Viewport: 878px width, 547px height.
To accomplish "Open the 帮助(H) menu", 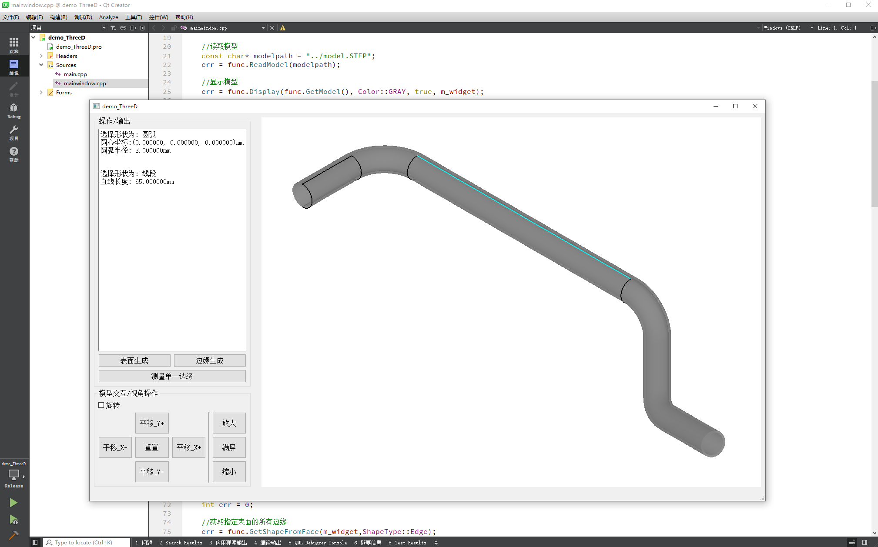I will tap(184, 17).
